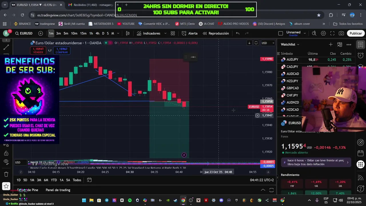This screenshot has height=206, width=366.
Task: Start Reproducción bar replay
Action: tap(216, 33)
